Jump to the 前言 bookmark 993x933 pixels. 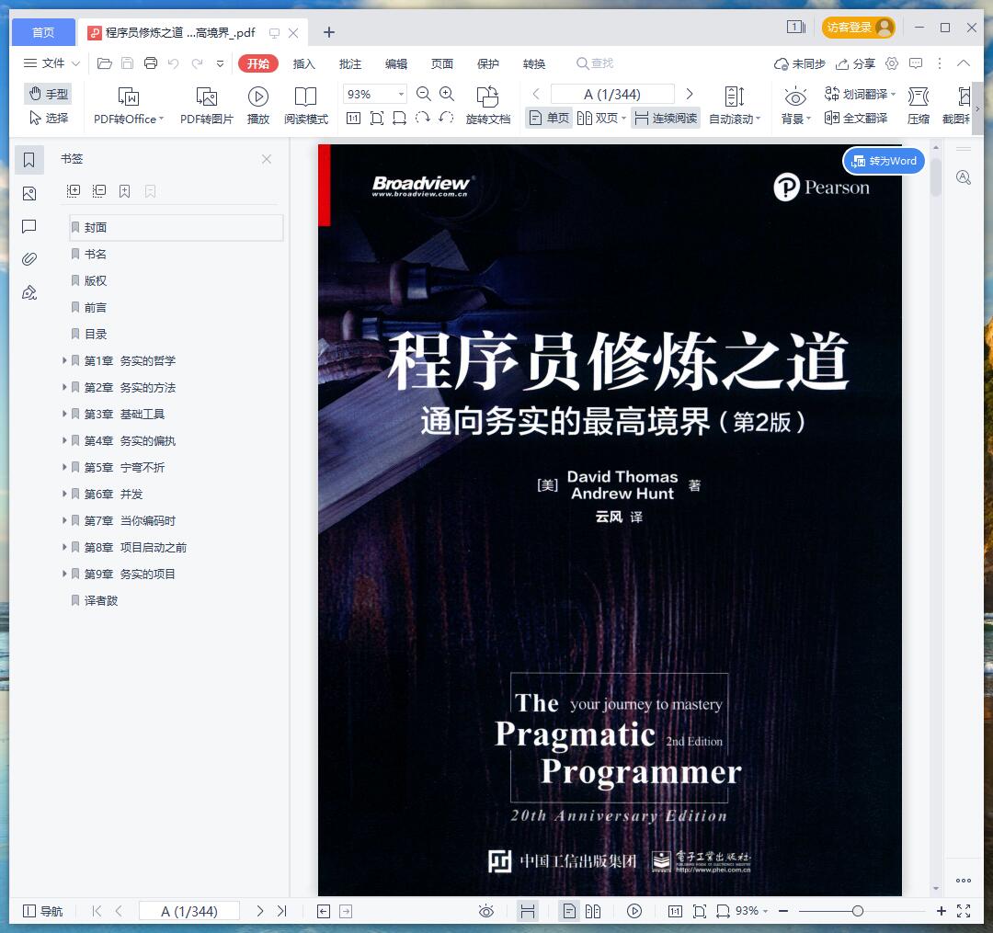pos(96,307)
